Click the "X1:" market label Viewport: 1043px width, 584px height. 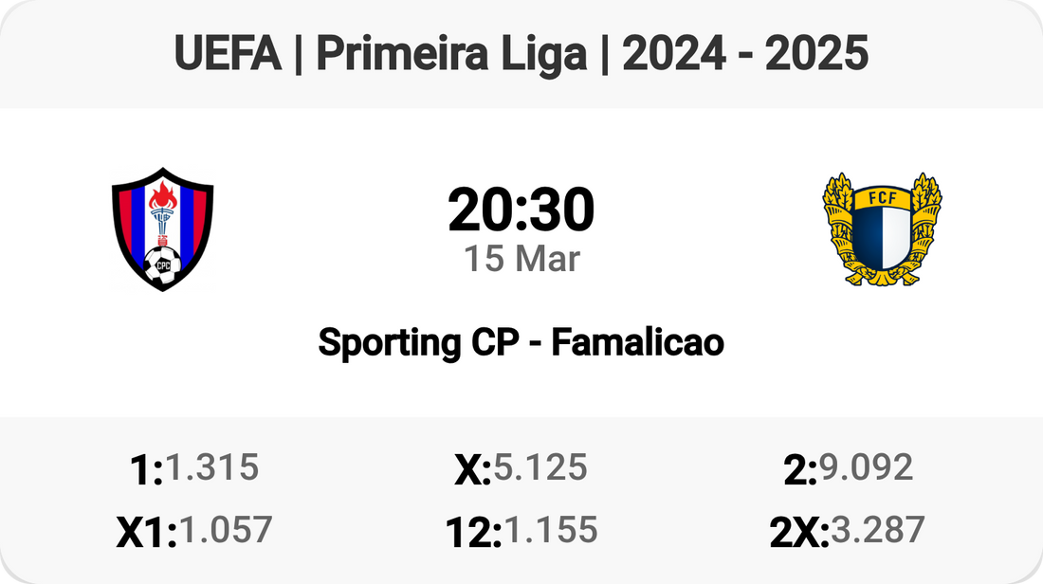click(146, 533)
